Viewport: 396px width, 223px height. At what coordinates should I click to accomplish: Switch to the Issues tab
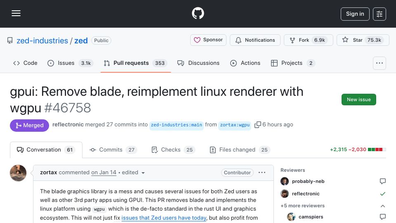(70, 63)
